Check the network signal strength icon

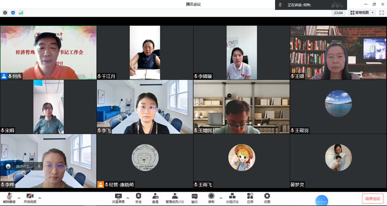pos(21,13)
